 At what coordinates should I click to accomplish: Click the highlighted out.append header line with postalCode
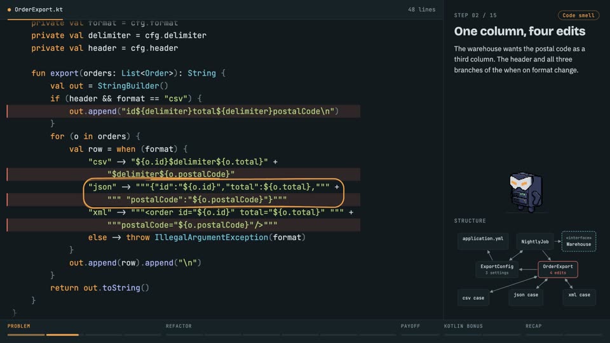click(184, 111)
